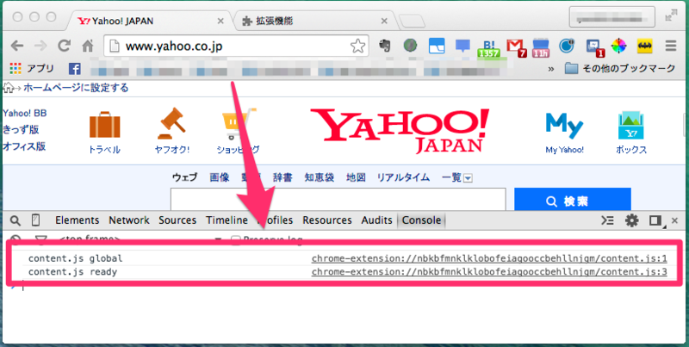Viewport: 689px width, 347px height.
Task: Click the URL address bar
Action: (x=235, y=46)
